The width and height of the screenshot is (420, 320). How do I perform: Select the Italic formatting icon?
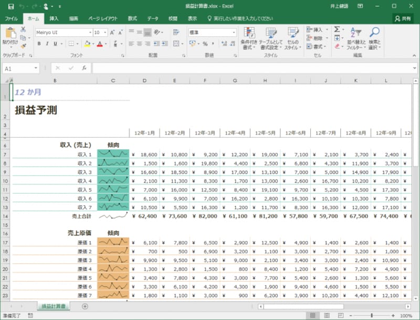[x=47, y=43]
